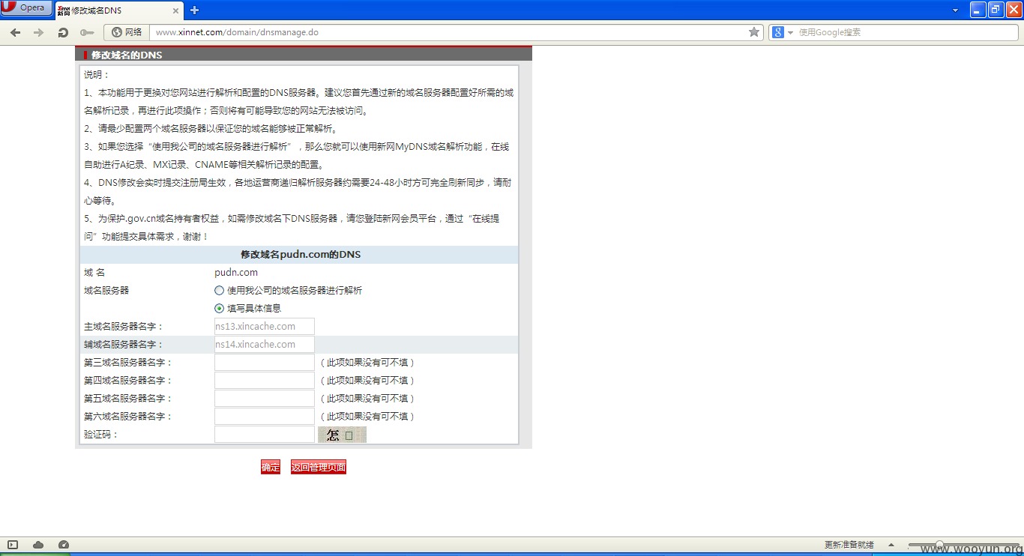The width and height of the screenshot is (1024, 556).
Task: Close the 修改域名DNS tab
Action: [x=175, y=10]
